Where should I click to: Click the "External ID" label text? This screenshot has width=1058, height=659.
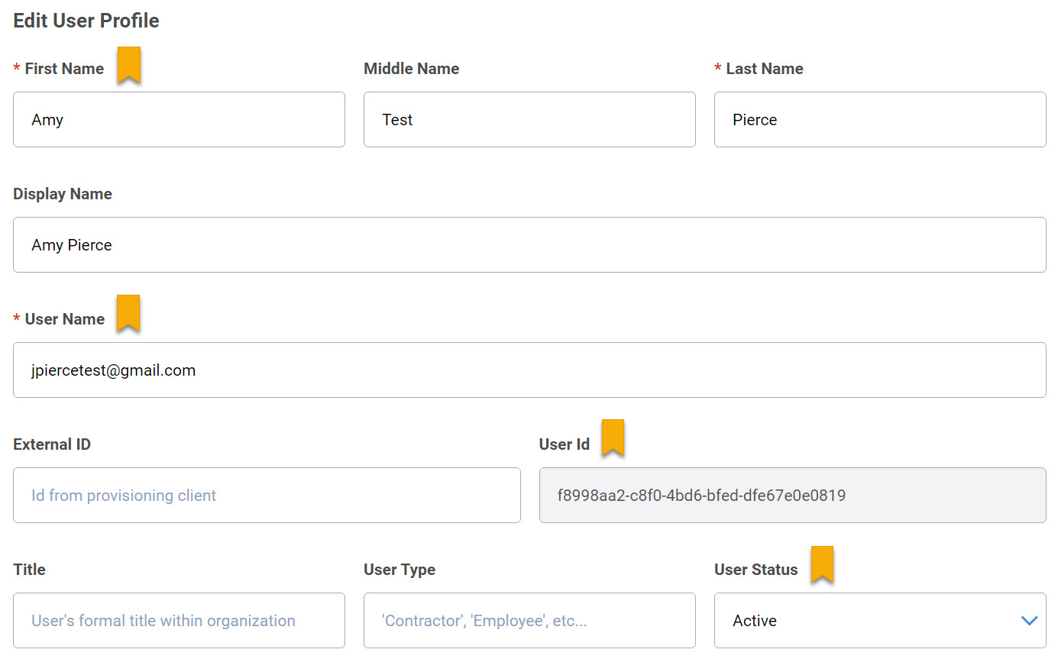coord(52,444)
